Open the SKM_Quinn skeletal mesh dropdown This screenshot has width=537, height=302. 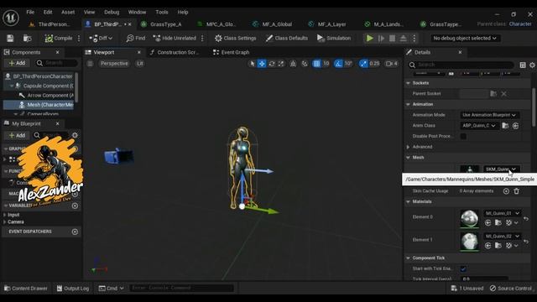pyautogui.click(x=501, y=169)
